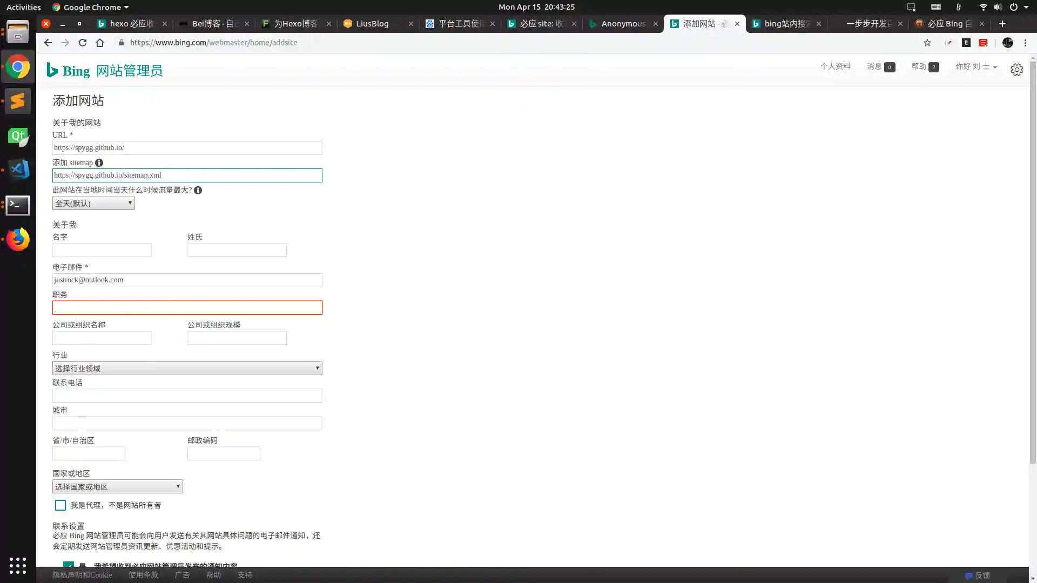Click 反馈 feedback button
This screenshot has width=1037, height=583.
coord(978,575)
